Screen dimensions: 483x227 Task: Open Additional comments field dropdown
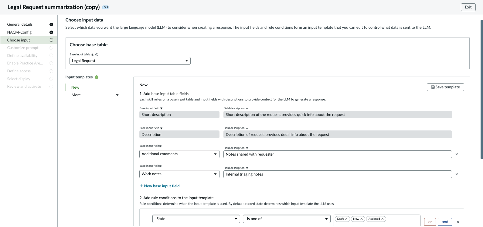(179, 154)
